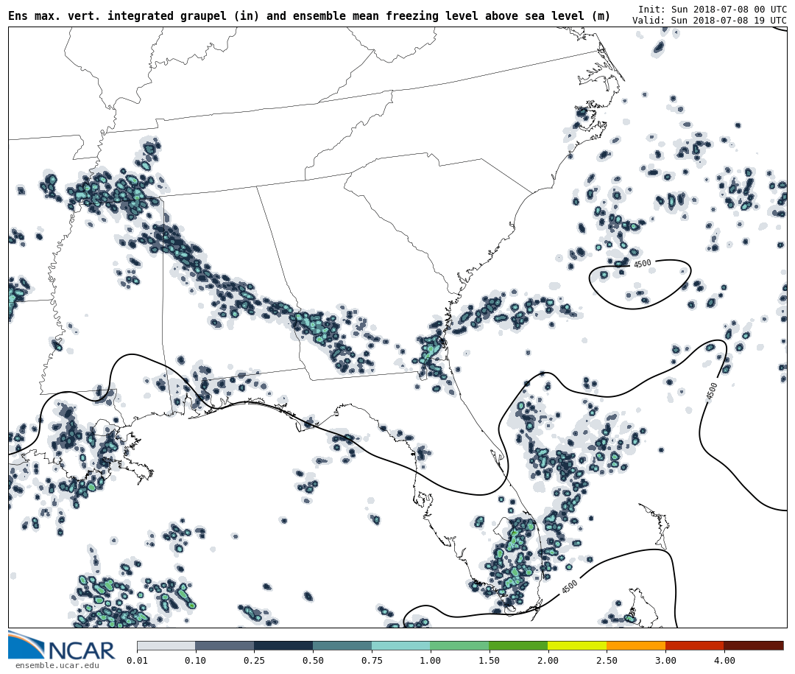Image resolution: width=795 pixels, height=674 pixels.
Task: Pick the dark navy 0.25–0.50 colorbar swatch
Action: (283, 645)
